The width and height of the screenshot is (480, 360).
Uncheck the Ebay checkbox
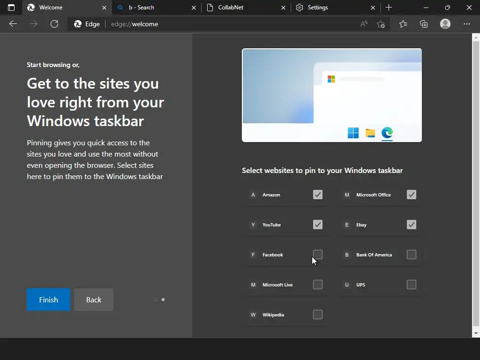[x=412, y=225]
